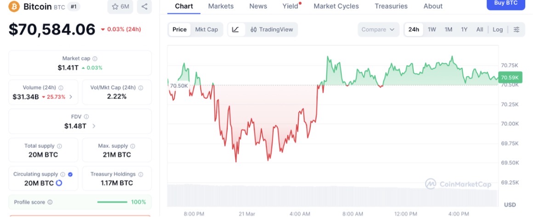Screen dimensions: 534x217
Task: Click the Profile score progress bar
Action: (112, 202)
